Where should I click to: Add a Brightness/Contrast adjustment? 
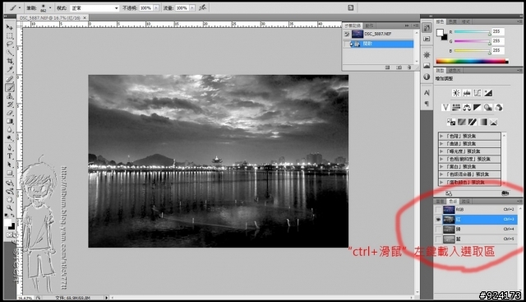tap(456, 93)
